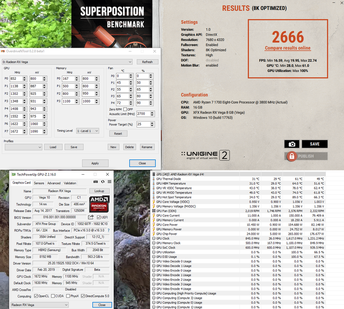Switch to the Validation tab

coord(70,183)
